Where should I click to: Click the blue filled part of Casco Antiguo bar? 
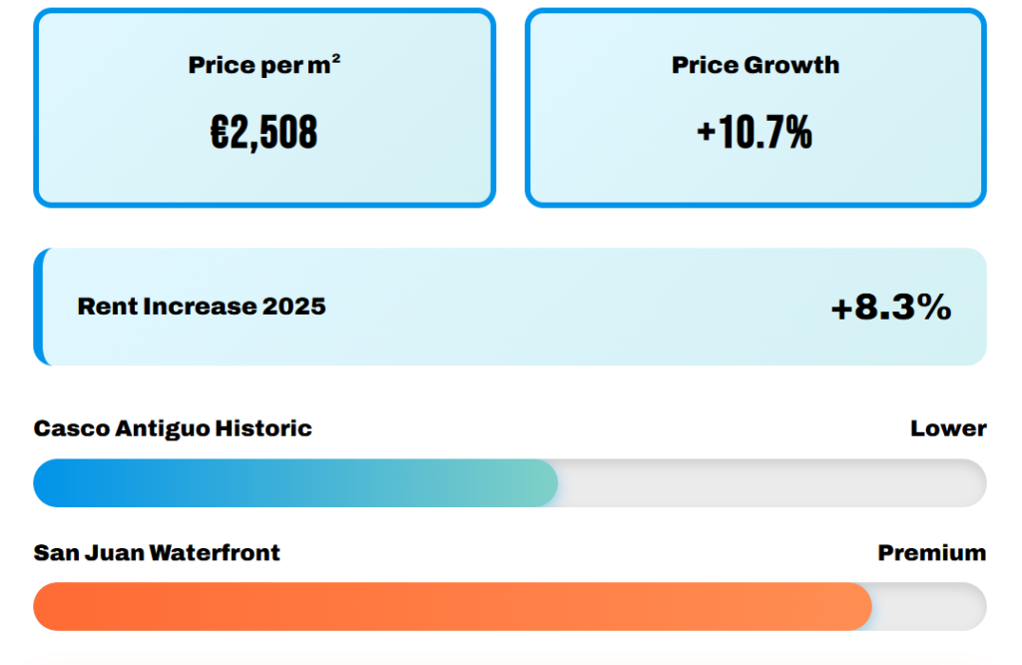(x=294, y=483)
